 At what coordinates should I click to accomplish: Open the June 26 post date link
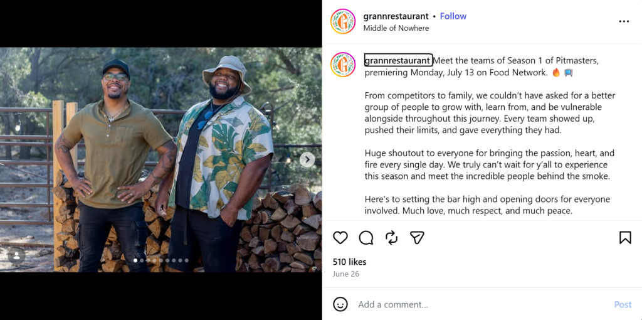click(x=345, y=274)
